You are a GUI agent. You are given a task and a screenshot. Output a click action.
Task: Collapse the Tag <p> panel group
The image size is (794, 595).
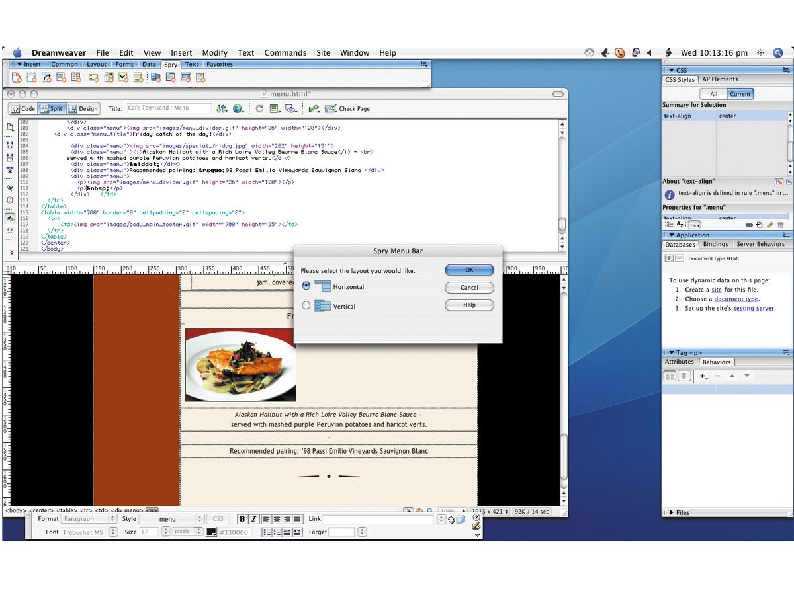point(671,353)
